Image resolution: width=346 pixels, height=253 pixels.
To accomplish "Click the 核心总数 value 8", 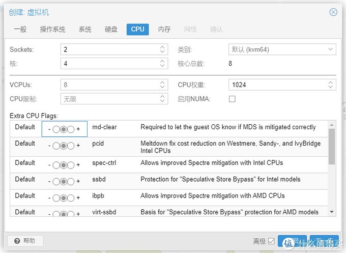I will tap(230, 64).
